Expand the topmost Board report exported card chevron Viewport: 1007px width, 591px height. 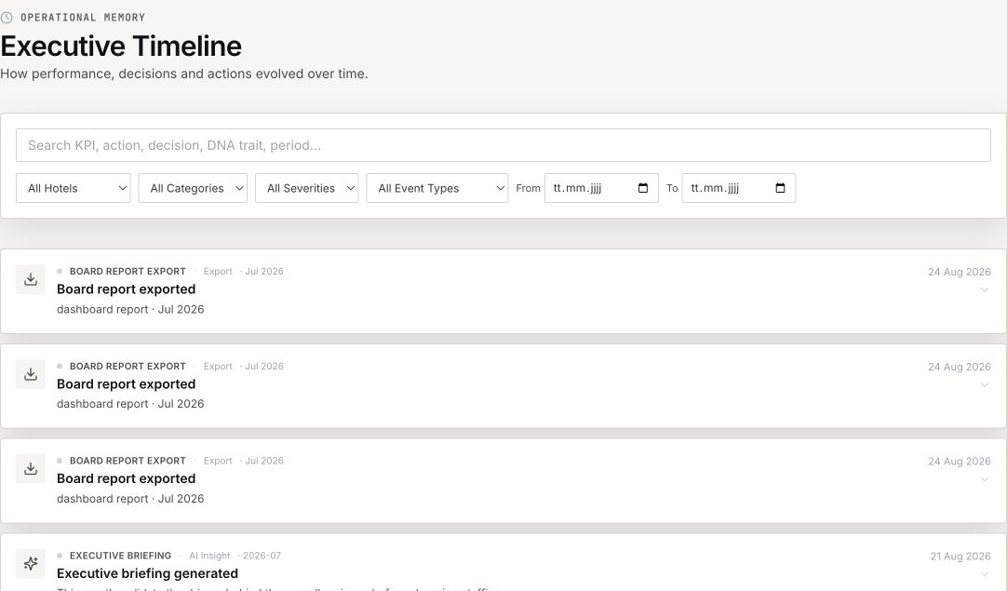pos(985,289)
